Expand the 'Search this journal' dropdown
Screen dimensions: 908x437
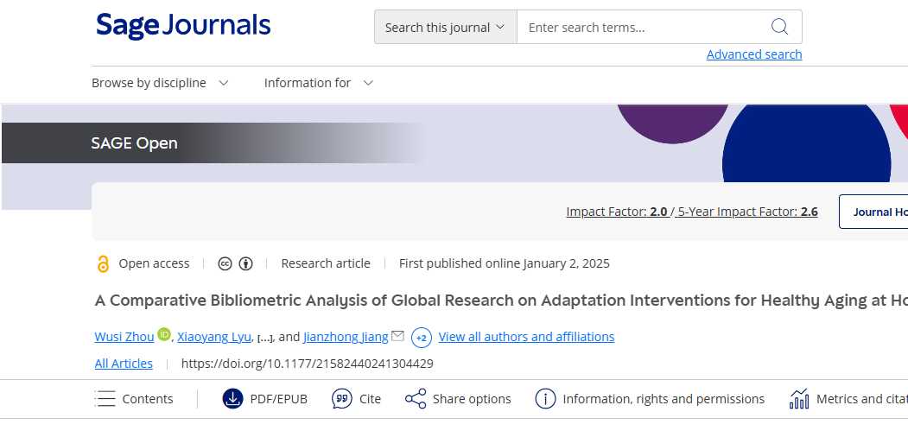tap(445, 27)
